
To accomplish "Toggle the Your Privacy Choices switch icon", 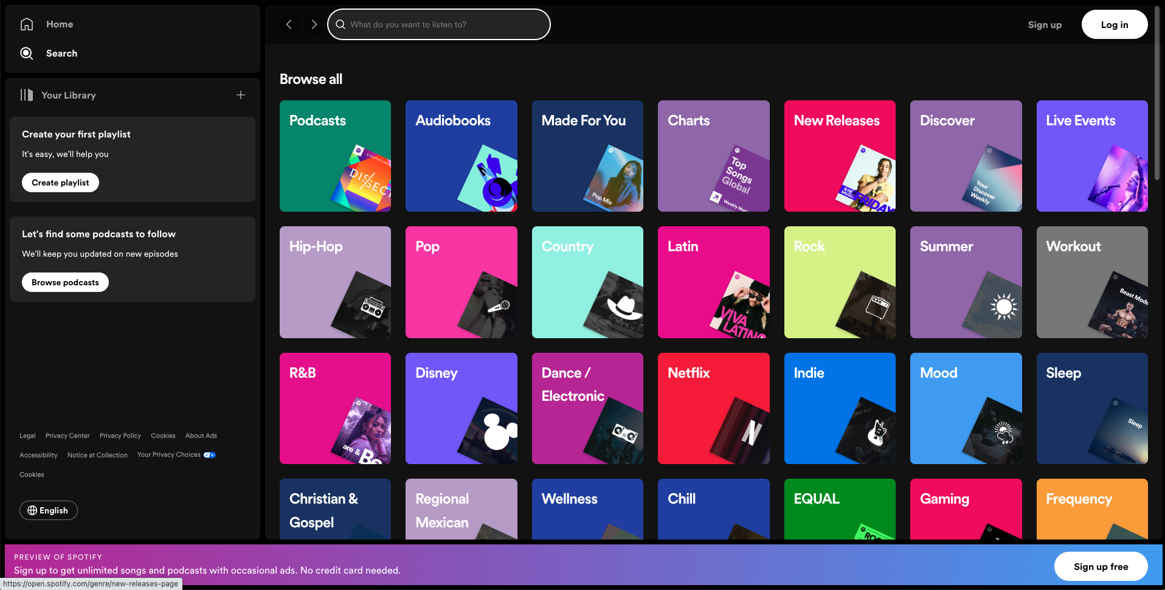I will tap(210, 455).
